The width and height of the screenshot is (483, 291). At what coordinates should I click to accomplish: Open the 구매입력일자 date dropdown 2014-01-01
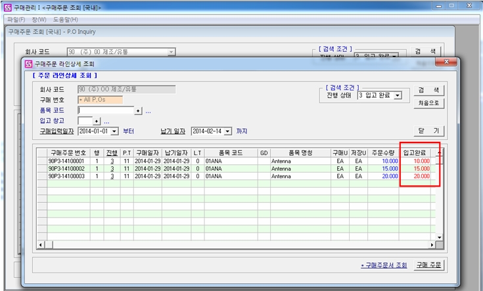pyautogui.click(x=114, y=131)
